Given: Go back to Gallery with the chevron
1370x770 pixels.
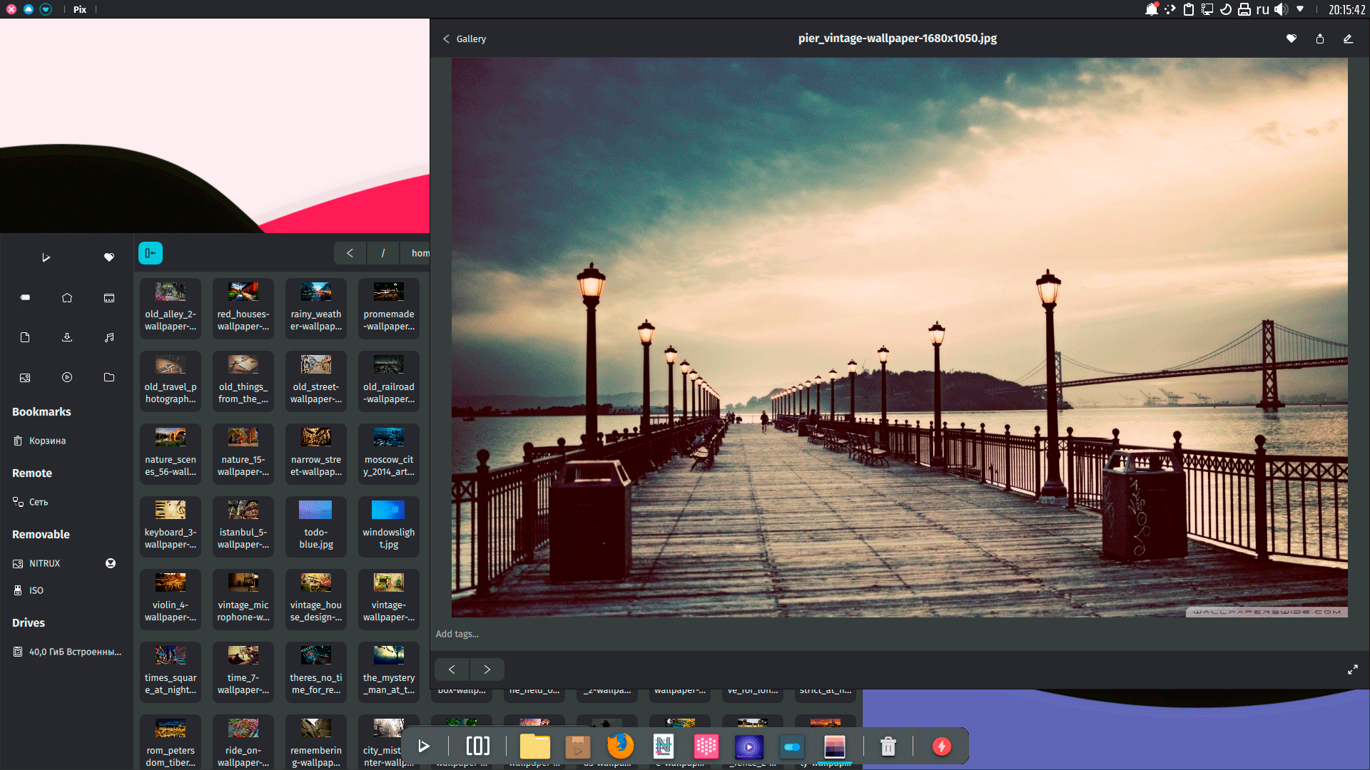Looking at the screenshot, I should coord(447,38).
